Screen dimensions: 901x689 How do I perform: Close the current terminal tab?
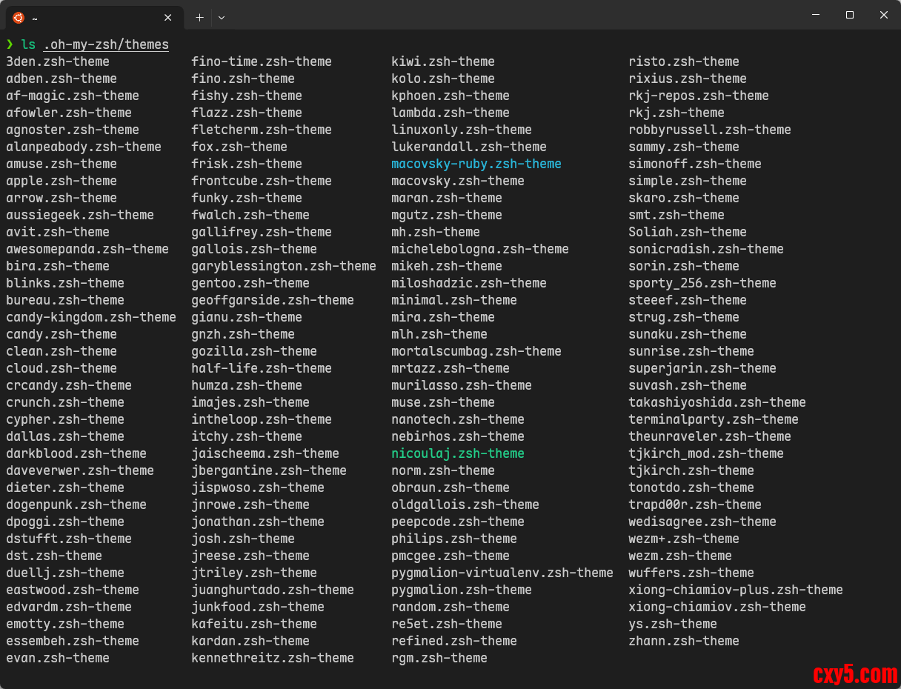point(168,17)
